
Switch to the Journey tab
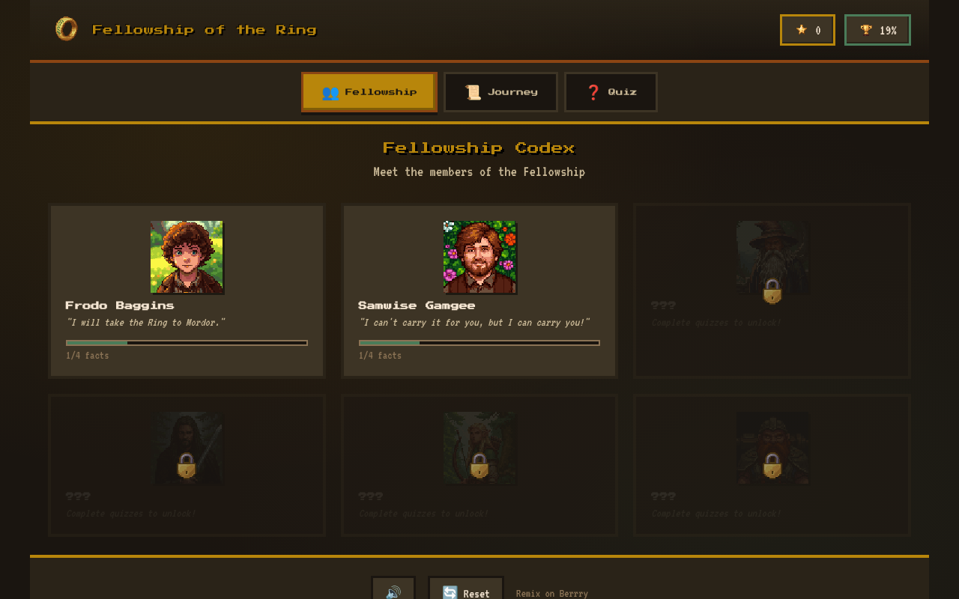coord(500,92)
